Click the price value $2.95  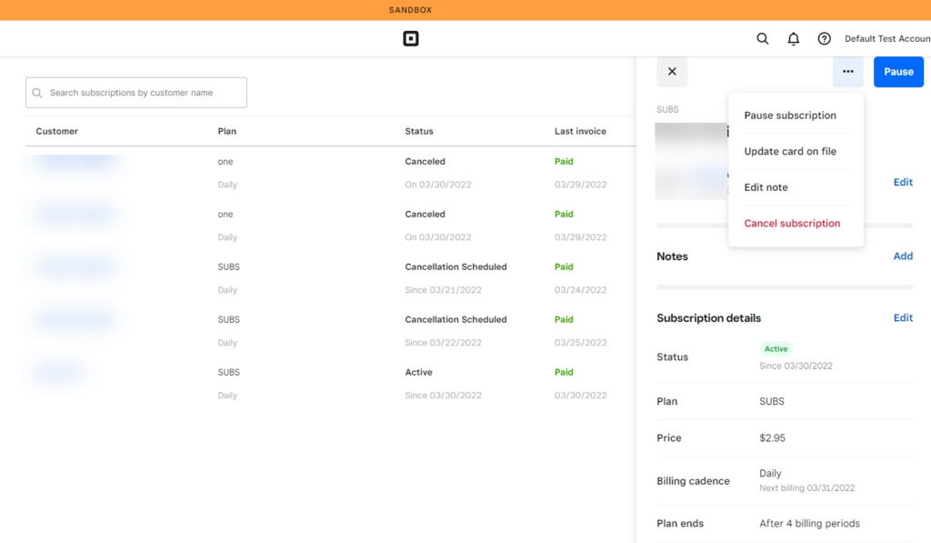(x=772, y=437)
